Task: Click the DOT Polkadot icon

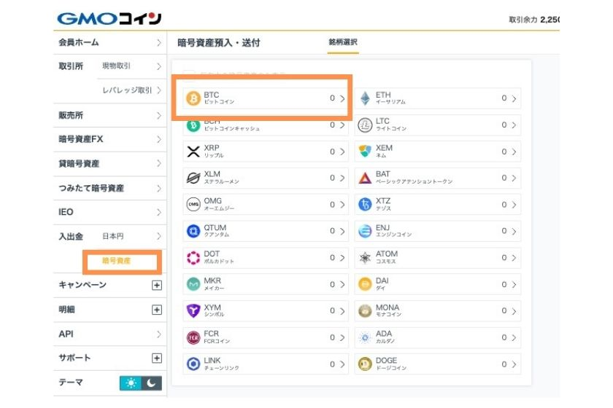Action: [193, 258]
